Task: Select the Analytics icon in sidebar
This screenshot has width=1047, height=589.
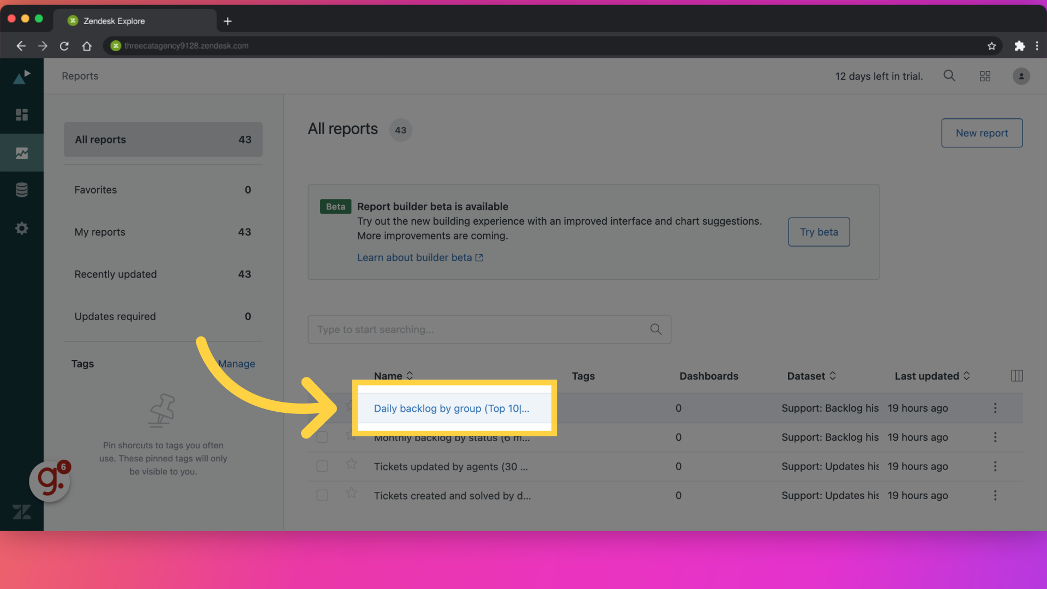Action: tap(22, 153)
